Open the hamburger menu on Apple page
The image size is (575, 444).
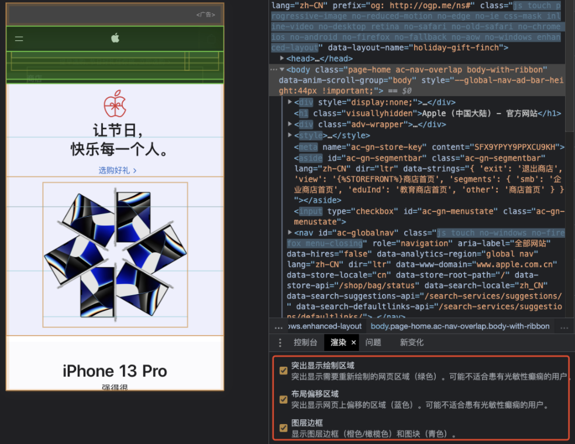pyautogui.click(x=19, y=39)
